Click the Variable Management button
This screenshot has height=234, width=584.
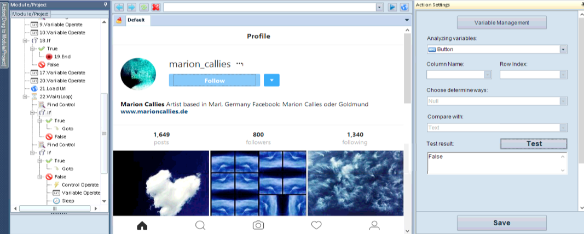[502, 22]
